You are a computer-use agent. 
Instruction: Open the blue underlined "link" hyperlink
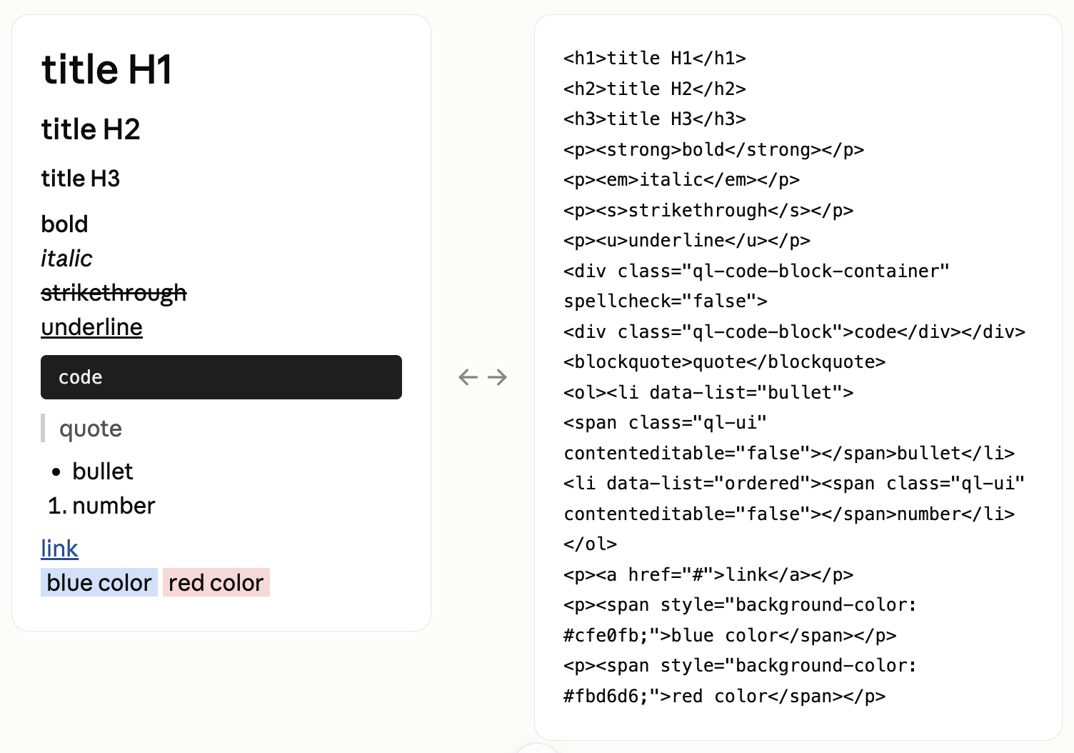(x=59, y=549)
